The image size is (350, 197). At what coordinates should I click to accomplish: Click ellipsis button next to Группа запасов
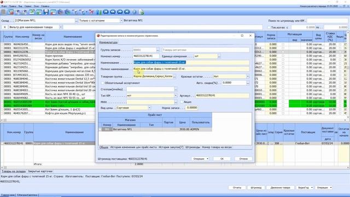click(x=158, y=50)
